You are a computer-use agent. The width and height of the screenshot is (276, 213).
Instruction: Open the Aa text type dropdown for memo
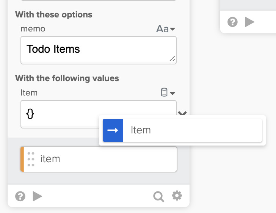click(x=166, y=29)
